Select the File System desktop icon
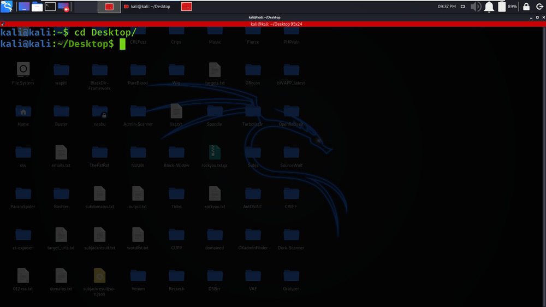Image resolution: width=546 pixels, height=307 pixels. coord(23,73)
